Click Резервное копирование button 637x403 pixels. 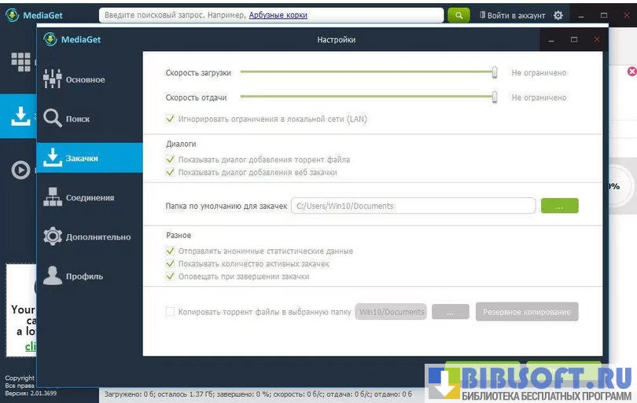click(x=526, y=312)
